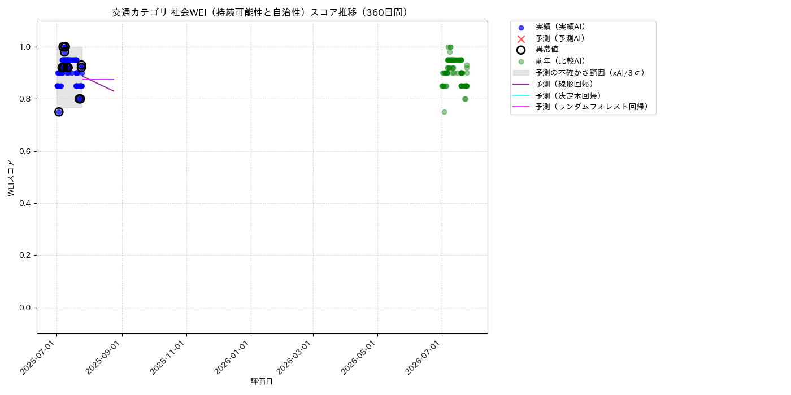Click the end of the descending purple regression line
Screen dimensions: 791x395
pos(114,91)
